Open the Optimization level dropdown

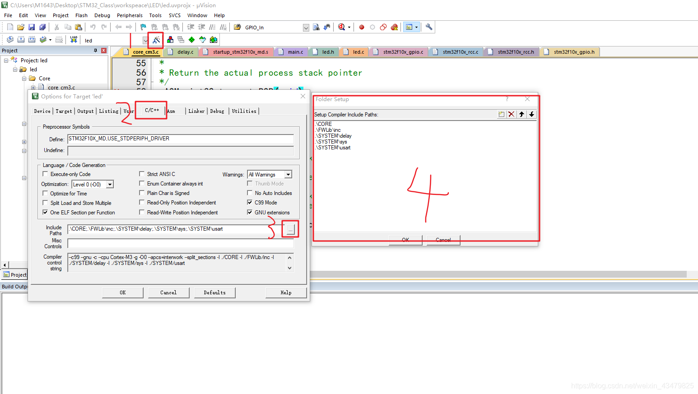pyautogui.click(x=110, y=184)
